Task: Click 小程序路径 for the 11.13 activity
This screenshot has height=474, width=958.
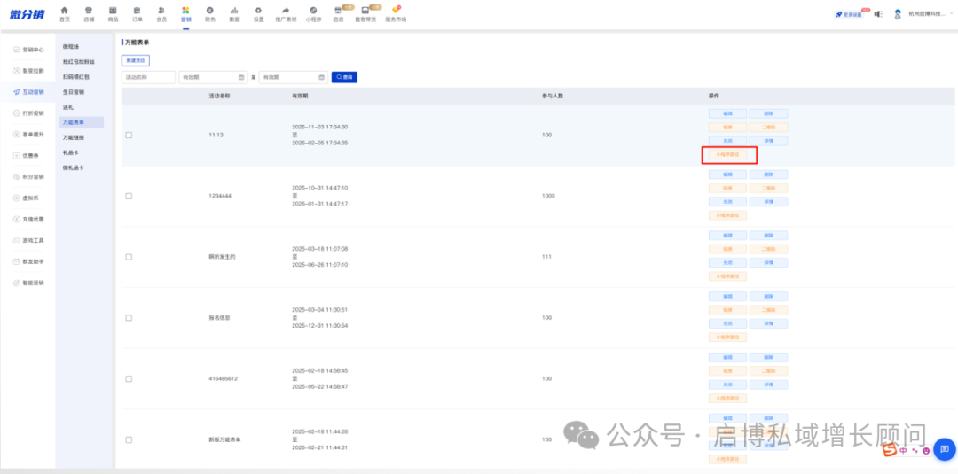Action: point(727,154)
